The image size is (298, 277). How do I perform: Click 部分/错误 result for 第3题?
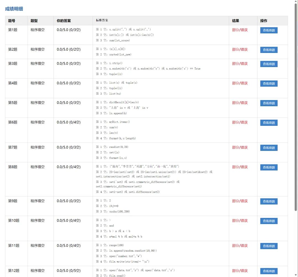tap(240, 63)
